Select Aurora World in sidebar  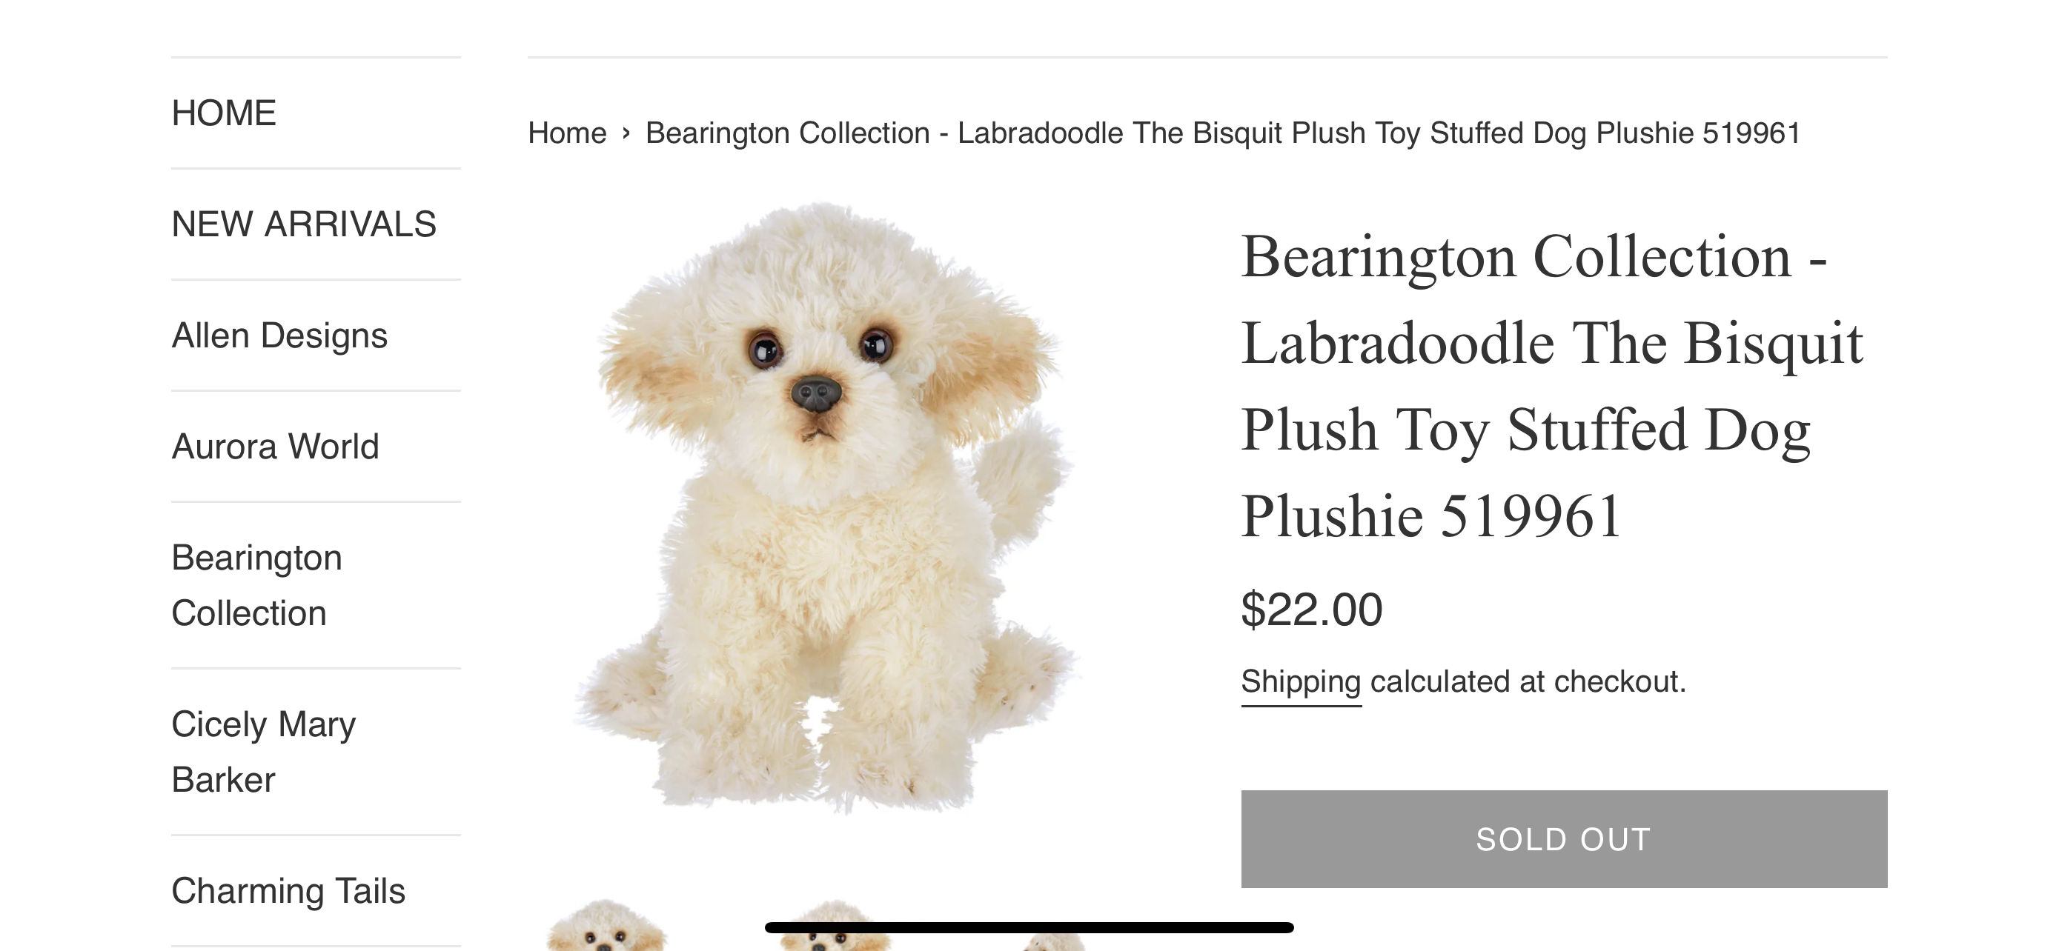(x=275, y=447)
